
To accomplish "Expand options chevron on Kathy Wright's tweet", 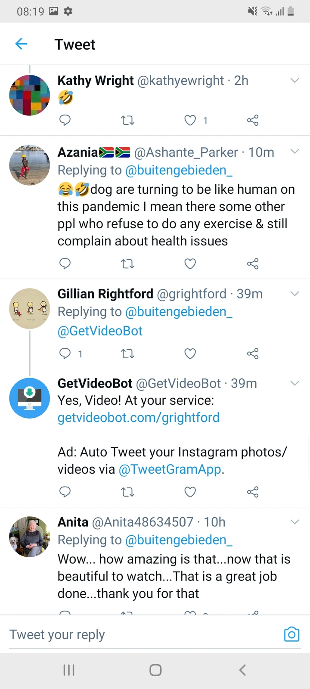I will click(295, 80).
